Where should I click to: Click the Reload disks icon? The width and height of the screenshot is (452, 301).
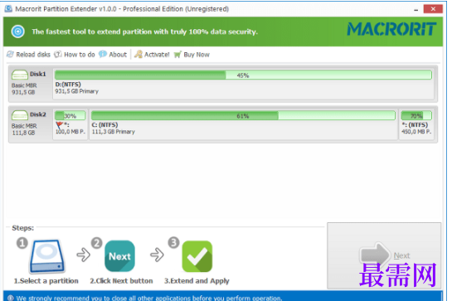tap(11, 54)
